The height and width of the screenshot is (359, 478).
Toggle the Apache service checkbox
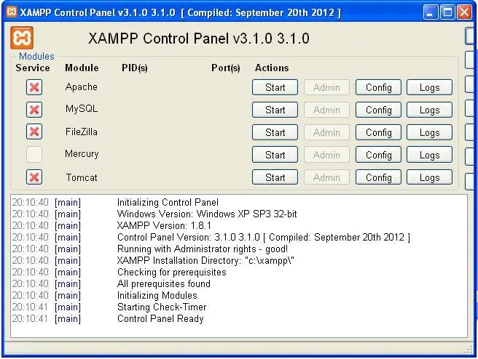(34, 87)
